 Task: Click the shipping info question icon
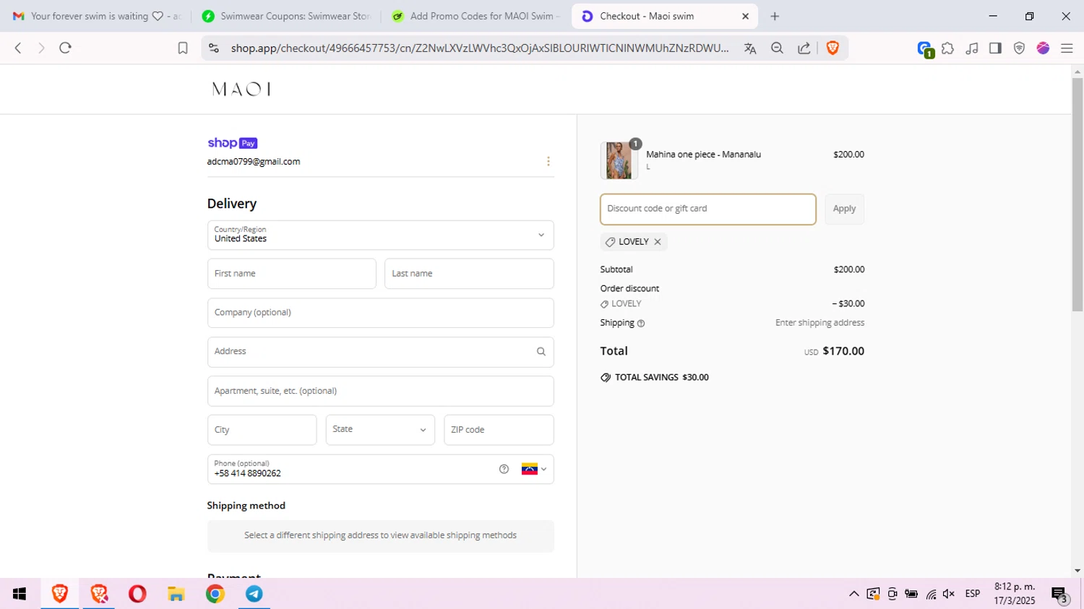click(641, 324)
